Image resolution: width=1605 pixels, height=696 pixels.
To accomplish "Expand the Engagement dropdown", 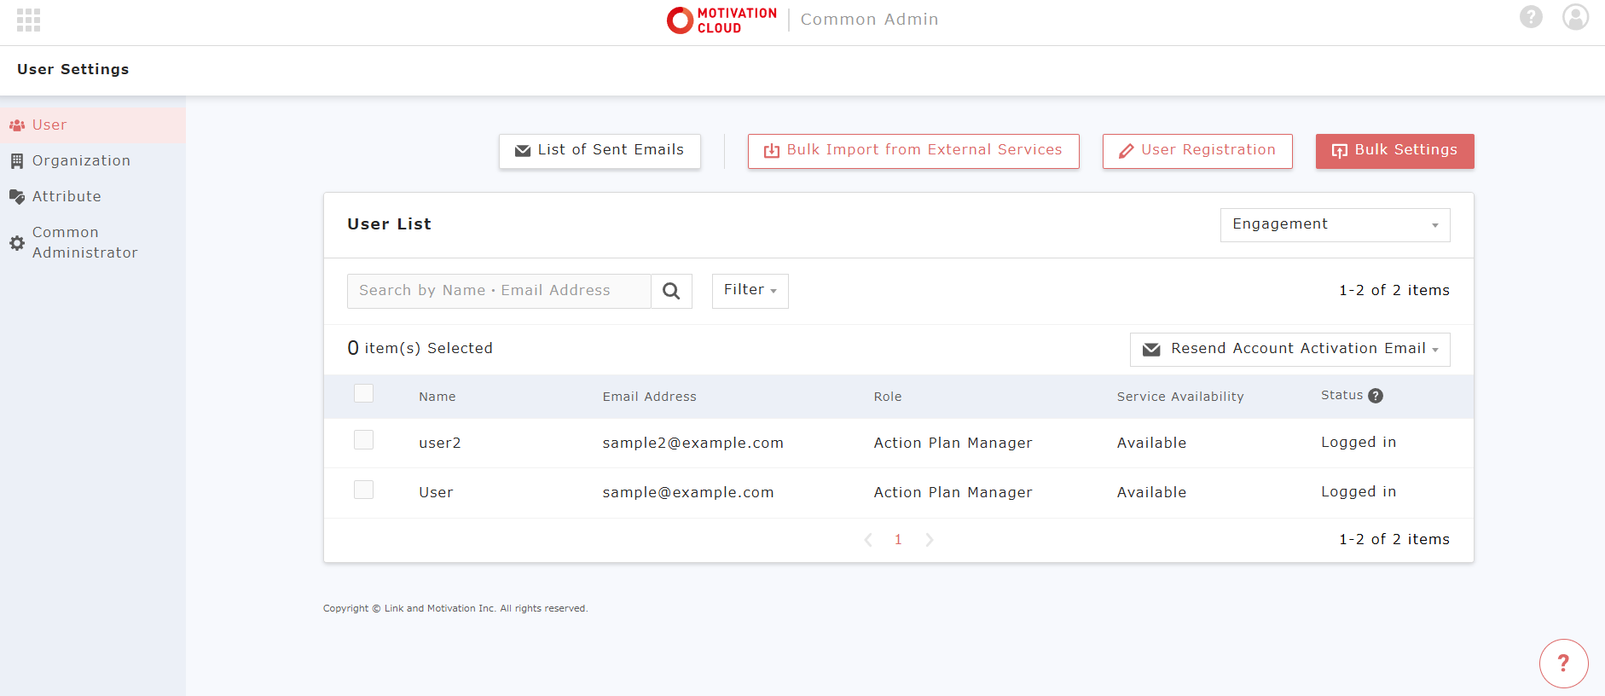I will tap(1335, 225).
